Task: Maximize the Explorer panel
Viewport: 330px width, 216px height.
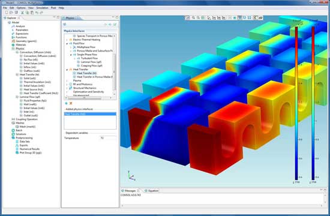Action: click(x=58, y=17)
